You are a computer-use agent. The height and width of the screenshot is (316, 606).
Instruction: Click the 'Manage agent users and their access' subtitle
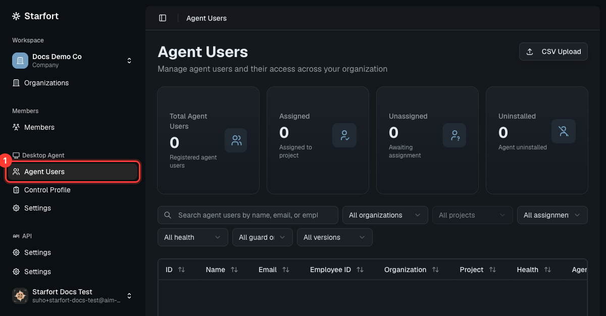[x=273, y=69]
